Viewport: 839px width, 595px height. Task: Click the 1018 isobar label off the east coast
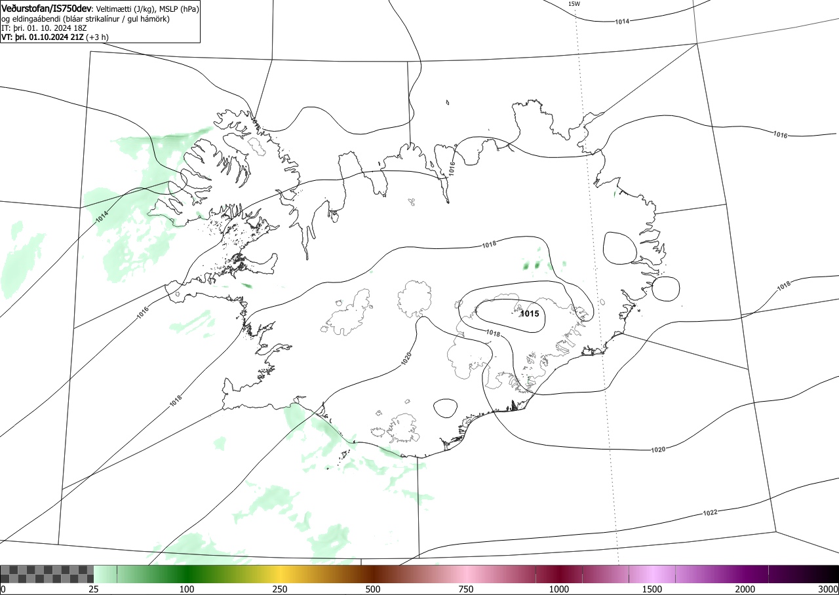pyautogui.click(x=784, y=286)
